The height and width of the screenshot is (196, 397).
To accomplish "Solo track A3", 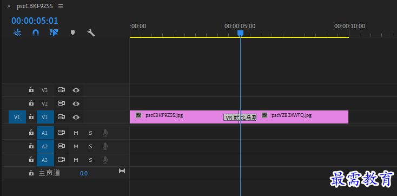I will click(x=90, y=160).
